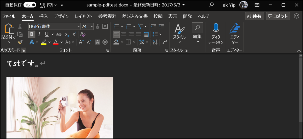Viewport: 303px width, 139px height.
Task: Open the フォント dialog launcher
Action: (x=108, y=50)
